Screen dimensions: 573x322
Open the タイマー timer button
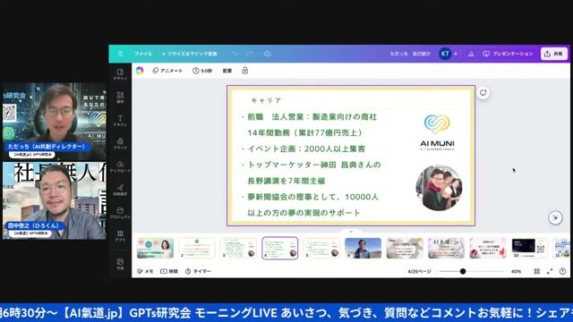(198, 271)
